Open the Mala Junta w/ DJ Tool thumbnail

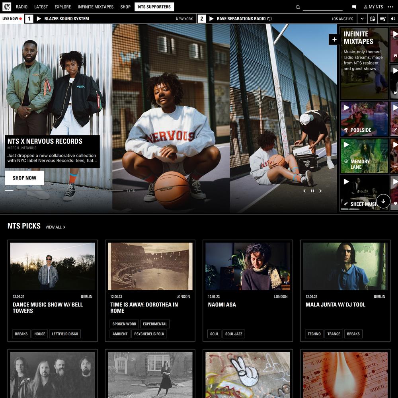pyautogui.click(x=345, y=266)
